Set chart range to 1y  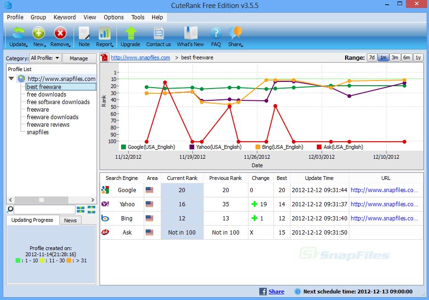[x=418, y=57]
